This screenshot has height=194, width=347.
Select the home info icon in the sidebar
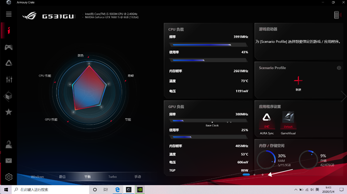9,30
